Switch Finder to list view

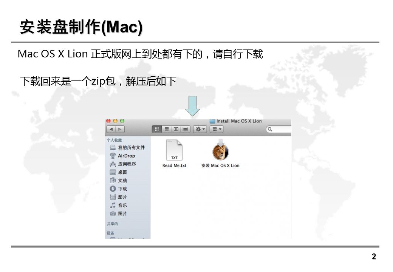click(166, 129)
